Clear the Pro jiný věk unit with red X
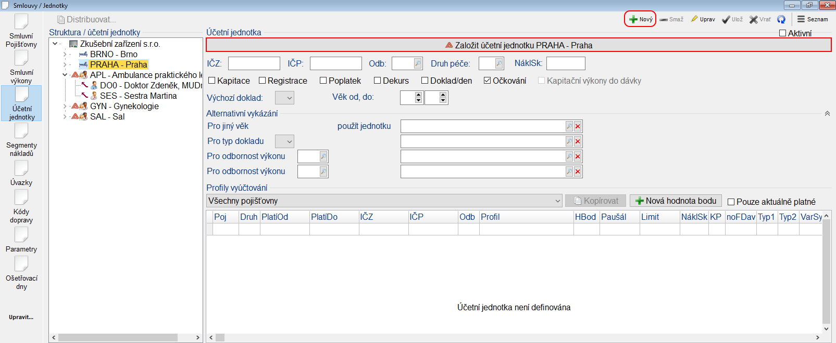 pos(578,126)
